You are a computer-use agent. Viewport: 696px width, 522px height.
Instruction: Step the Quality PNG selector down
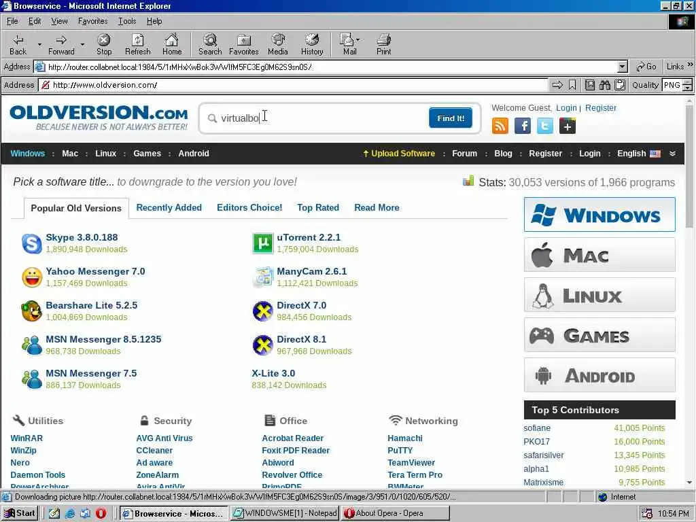tap(688, 88)
